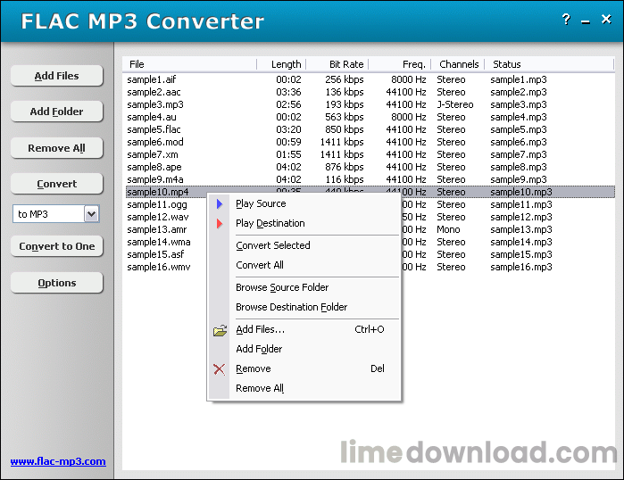Click the Convert to One button
The width and height of the screenshot is (624, 480).
[57, 246]
